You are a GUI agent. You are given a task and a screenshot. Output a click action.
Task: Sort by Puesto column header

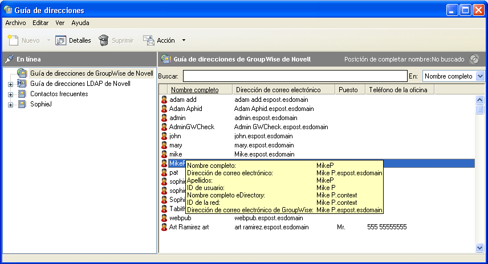click(350, 90)
